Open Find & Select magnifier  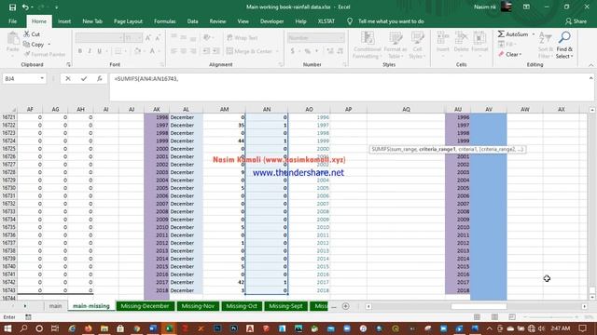pos(564,38)
